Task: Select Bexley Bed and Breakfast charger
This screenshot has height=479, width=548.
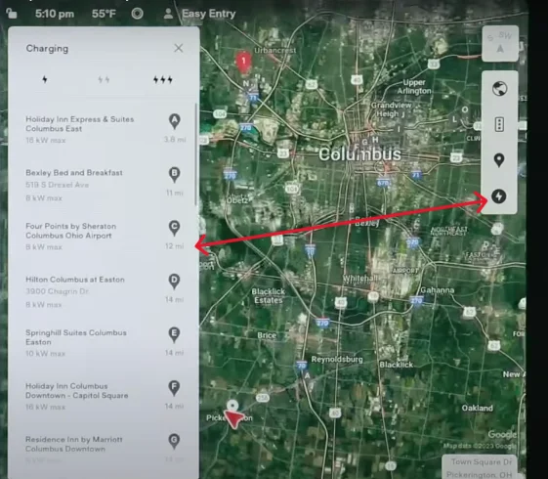Action: tap(105, 185)
